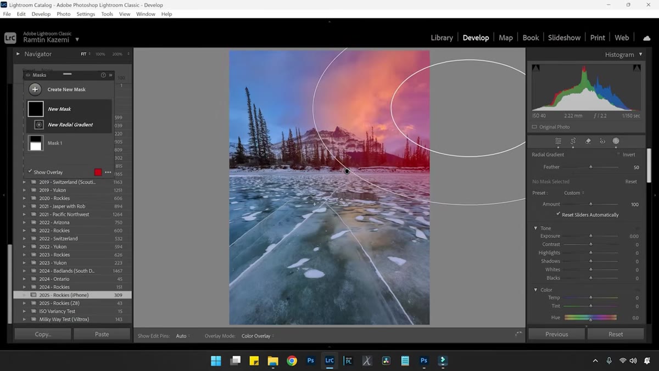Open the Settings menu
Viewport: 659px width, 371px height.
(x=86, y=14)
